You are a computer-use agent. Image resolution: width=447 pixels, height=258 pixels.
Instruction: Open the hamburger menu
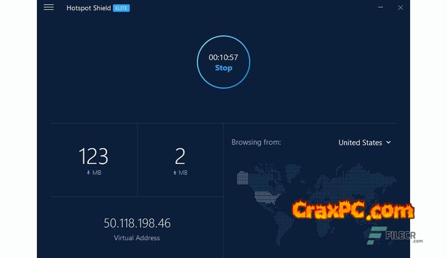(49, 7)
